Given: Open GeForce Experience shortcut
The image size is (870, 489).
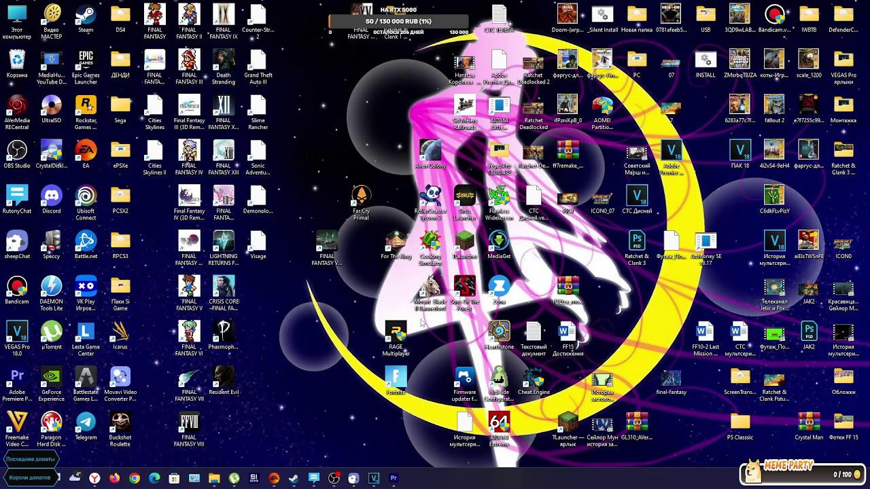Looking at the screenshot, I should click(52, 384).
